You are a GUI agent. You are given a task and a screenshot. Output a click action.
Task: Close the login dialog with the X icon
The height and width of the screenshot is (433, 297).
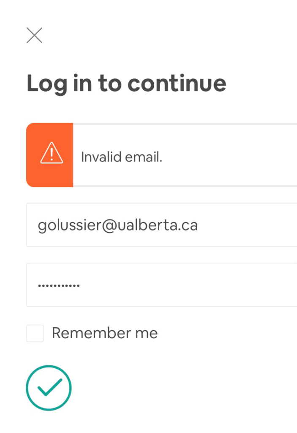coord(34,36)
